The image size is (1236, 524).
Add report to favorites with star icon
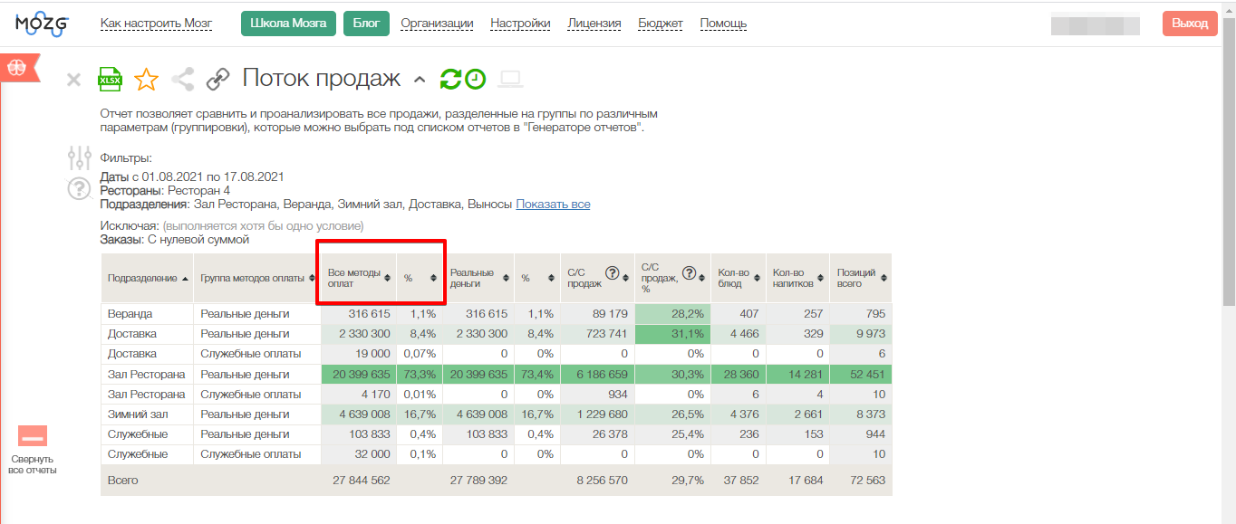pyautogui.click(x=146, y=80)
